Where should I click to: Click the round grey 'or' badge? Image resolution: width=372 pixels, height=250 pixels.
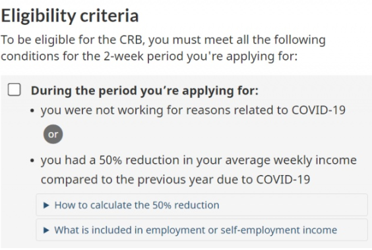pos(53,134)
